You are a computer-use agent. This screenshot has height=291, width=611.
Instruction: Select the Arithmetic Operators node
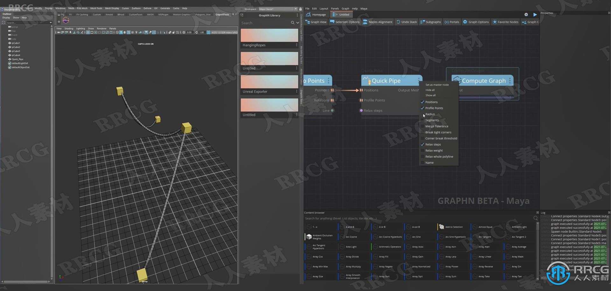[x=387, y=247]
